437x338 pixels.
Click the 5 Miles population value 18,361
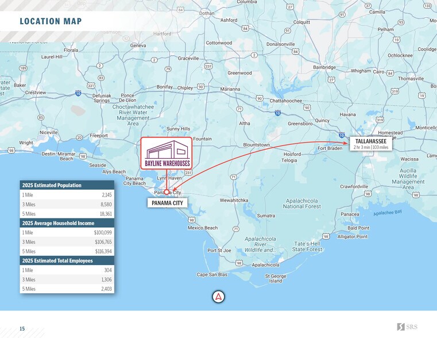tap(106, 214)
